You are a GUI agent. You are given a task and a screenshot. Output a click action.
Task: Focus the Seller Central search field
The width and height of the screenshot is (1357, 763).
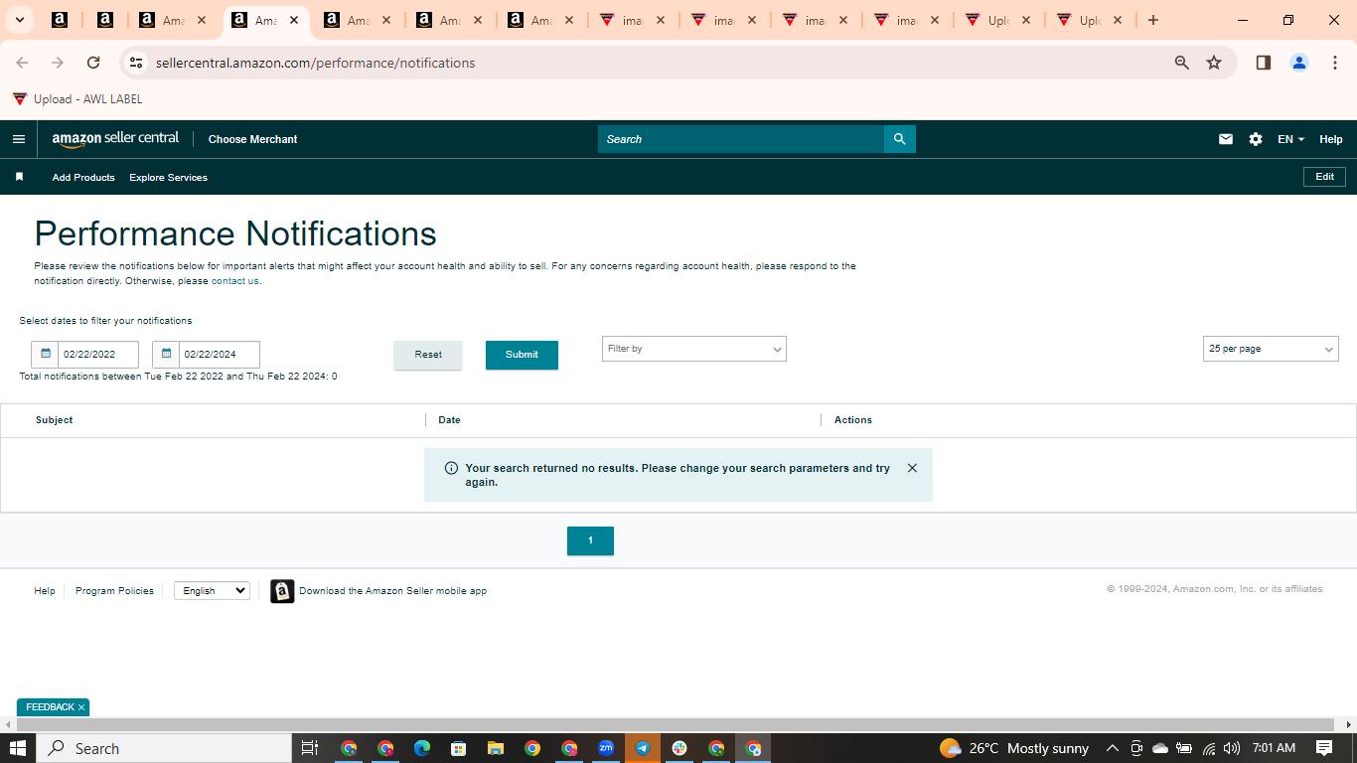(741, 139)
